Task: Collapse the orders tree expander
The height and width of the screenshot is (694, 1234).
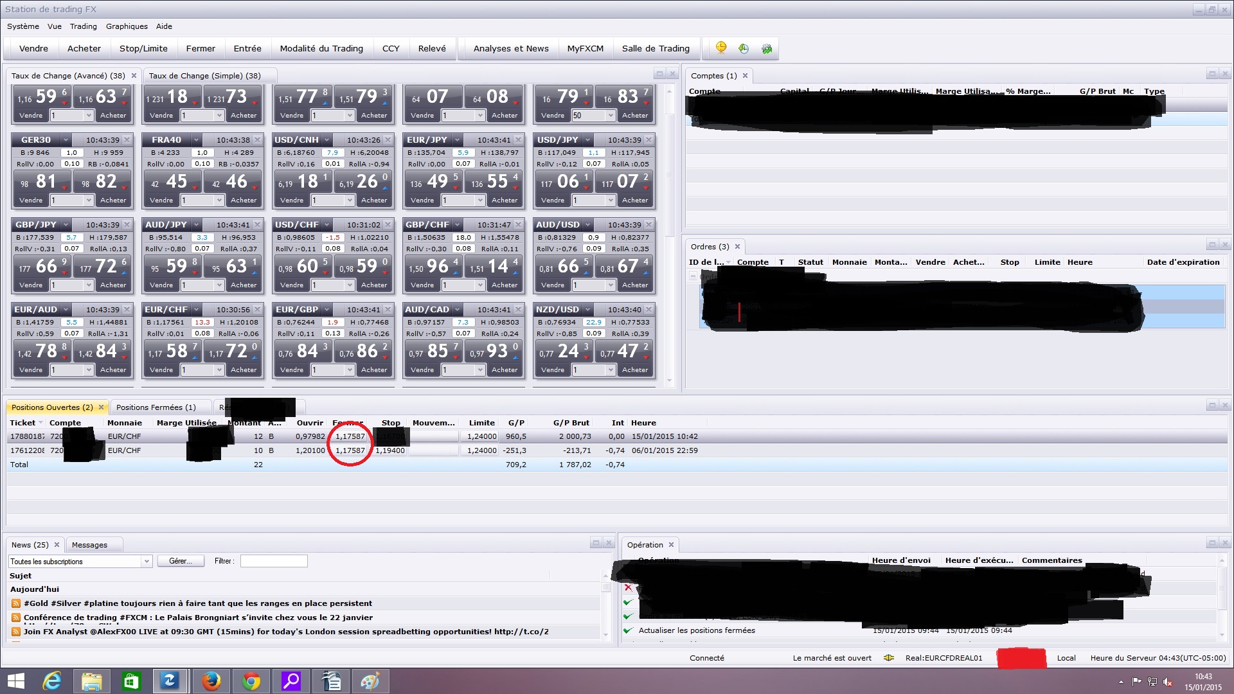Action: click(693, 276)
